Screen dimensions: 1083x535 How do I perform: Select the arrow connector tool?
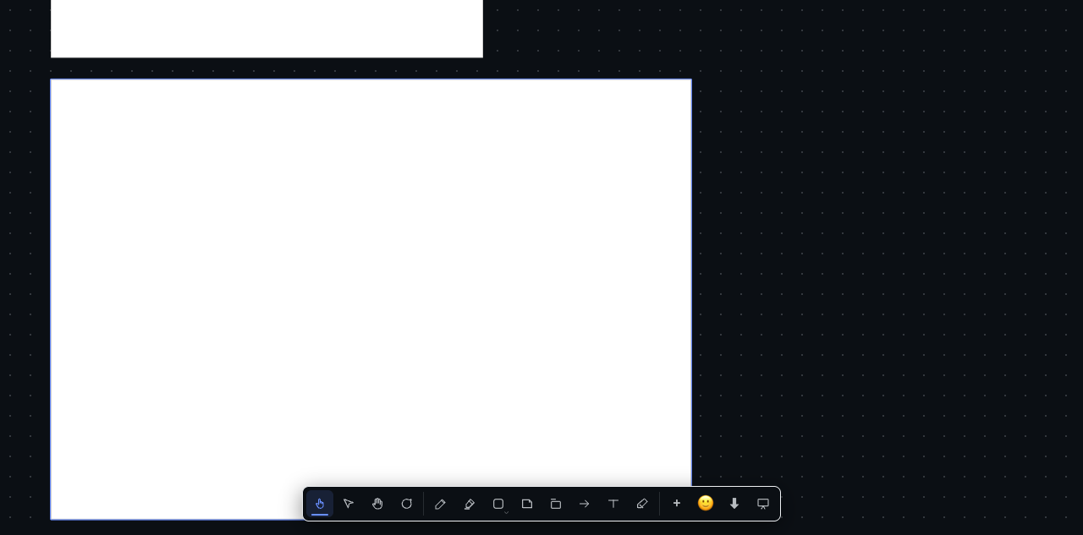point(585,504)
